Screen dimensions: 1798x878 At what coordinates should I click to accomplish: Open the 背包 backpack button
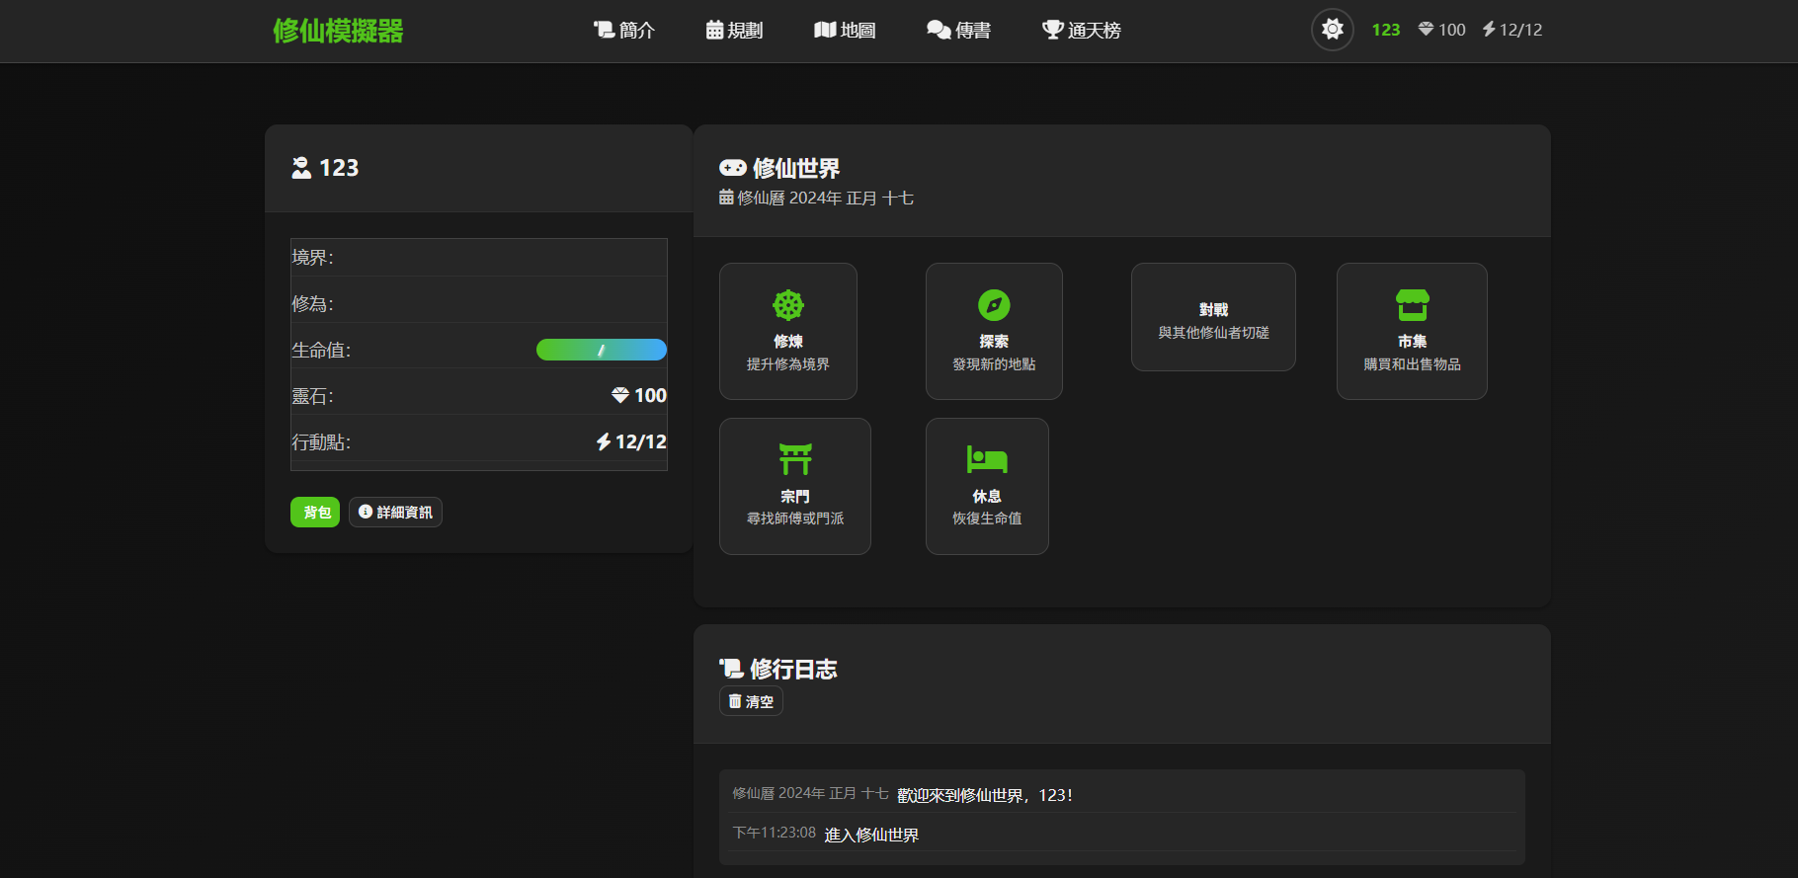tap(315, 512)
